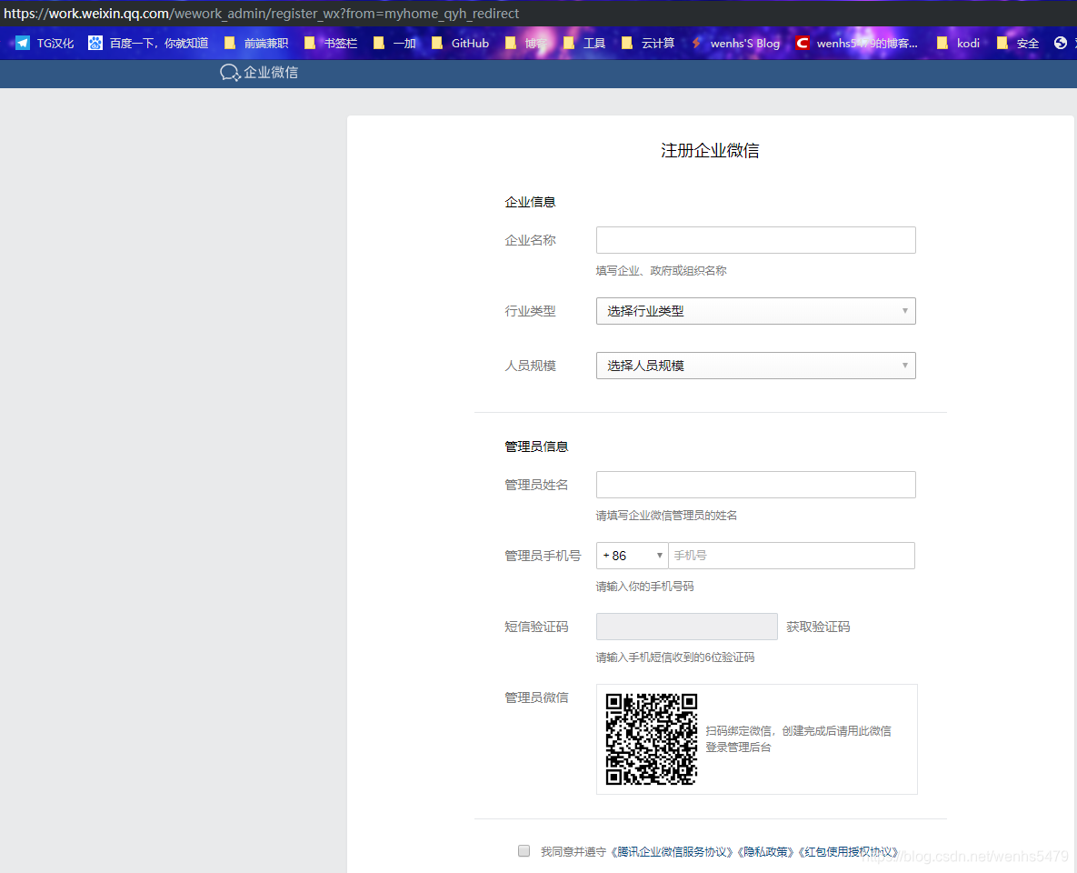
Task: Click the hint 请填写企业微信管理员的姓名
Action: click(x=666, y=516)
